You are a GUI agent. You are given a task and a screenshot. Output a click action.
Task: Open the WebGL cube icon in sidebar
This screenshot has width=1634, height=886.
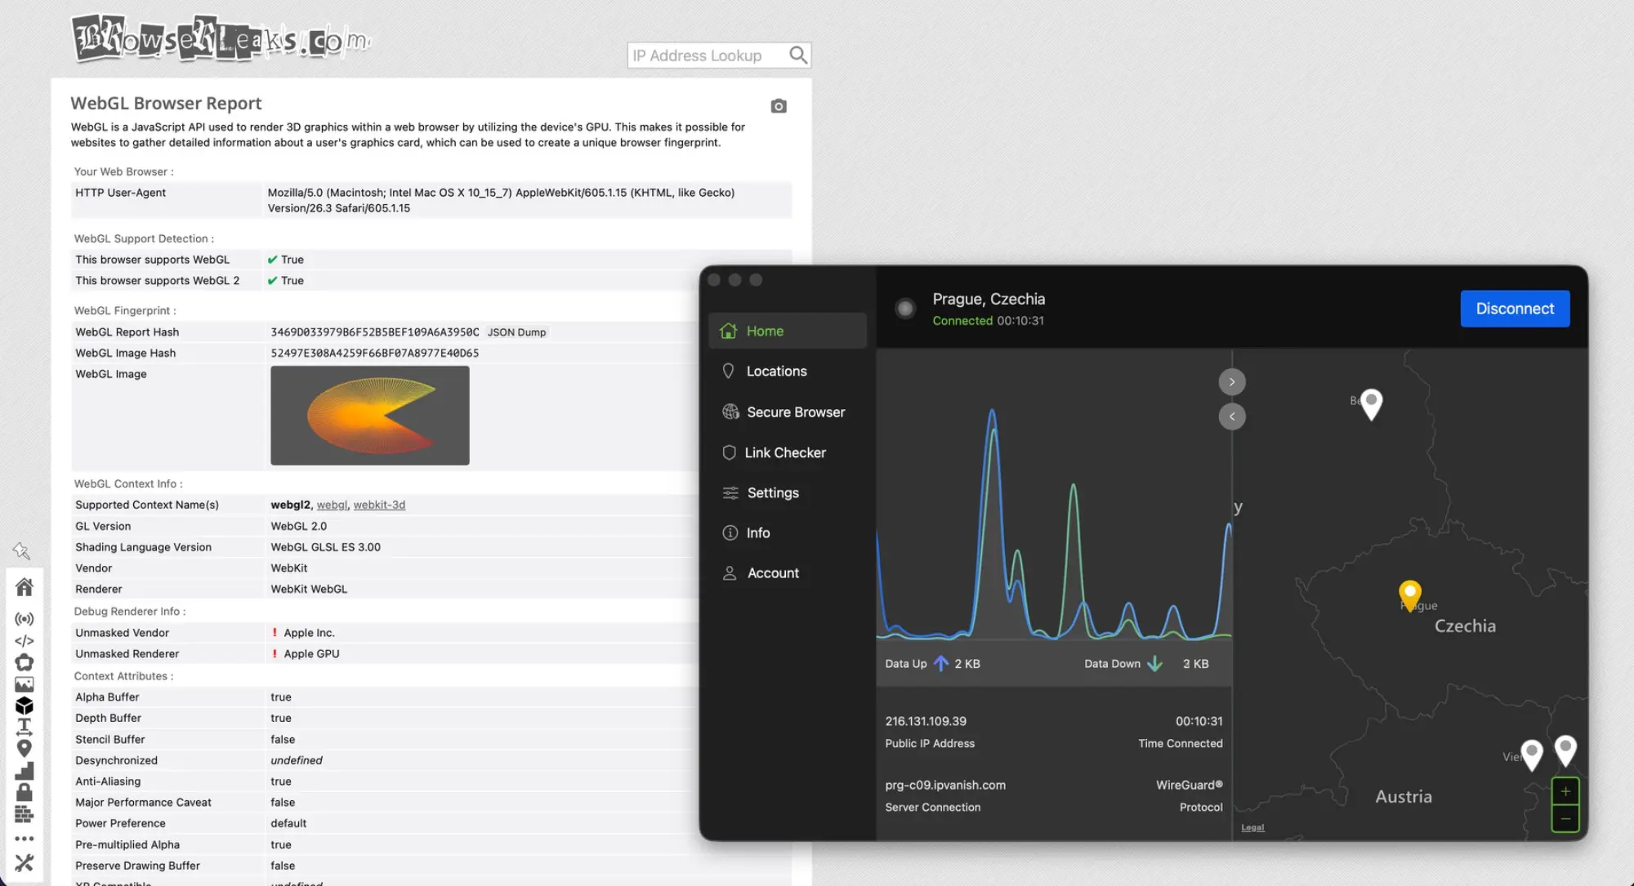click(25, 706)
